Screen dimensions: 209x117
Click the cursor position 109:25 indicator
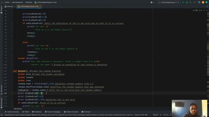(155, 115)
